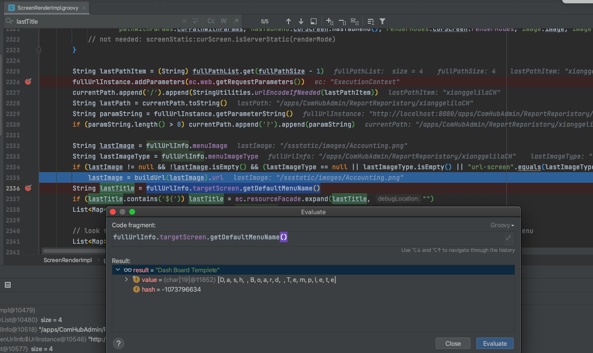
Task: Toggle Match Case (Cc) search option
Action: pyautogui.click(x=211, y=21)
